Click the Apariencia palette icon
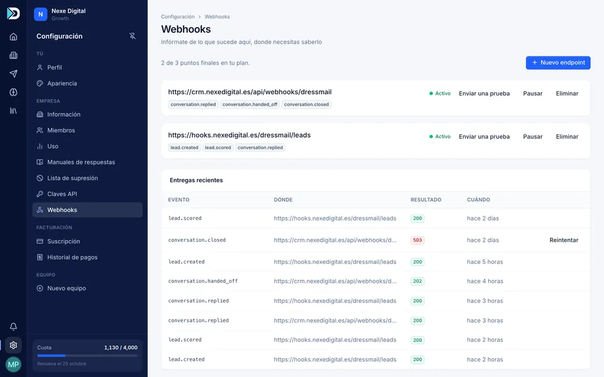Screen dimensions: 604x377 40,83
